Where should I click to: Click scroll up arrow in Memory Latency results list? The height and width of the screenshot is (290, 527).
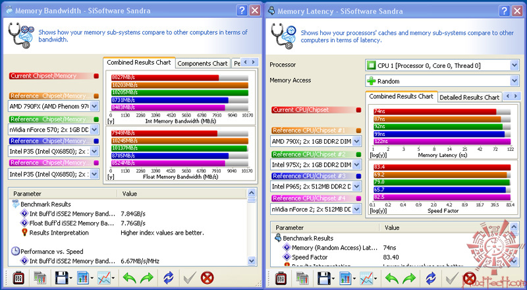514,227
